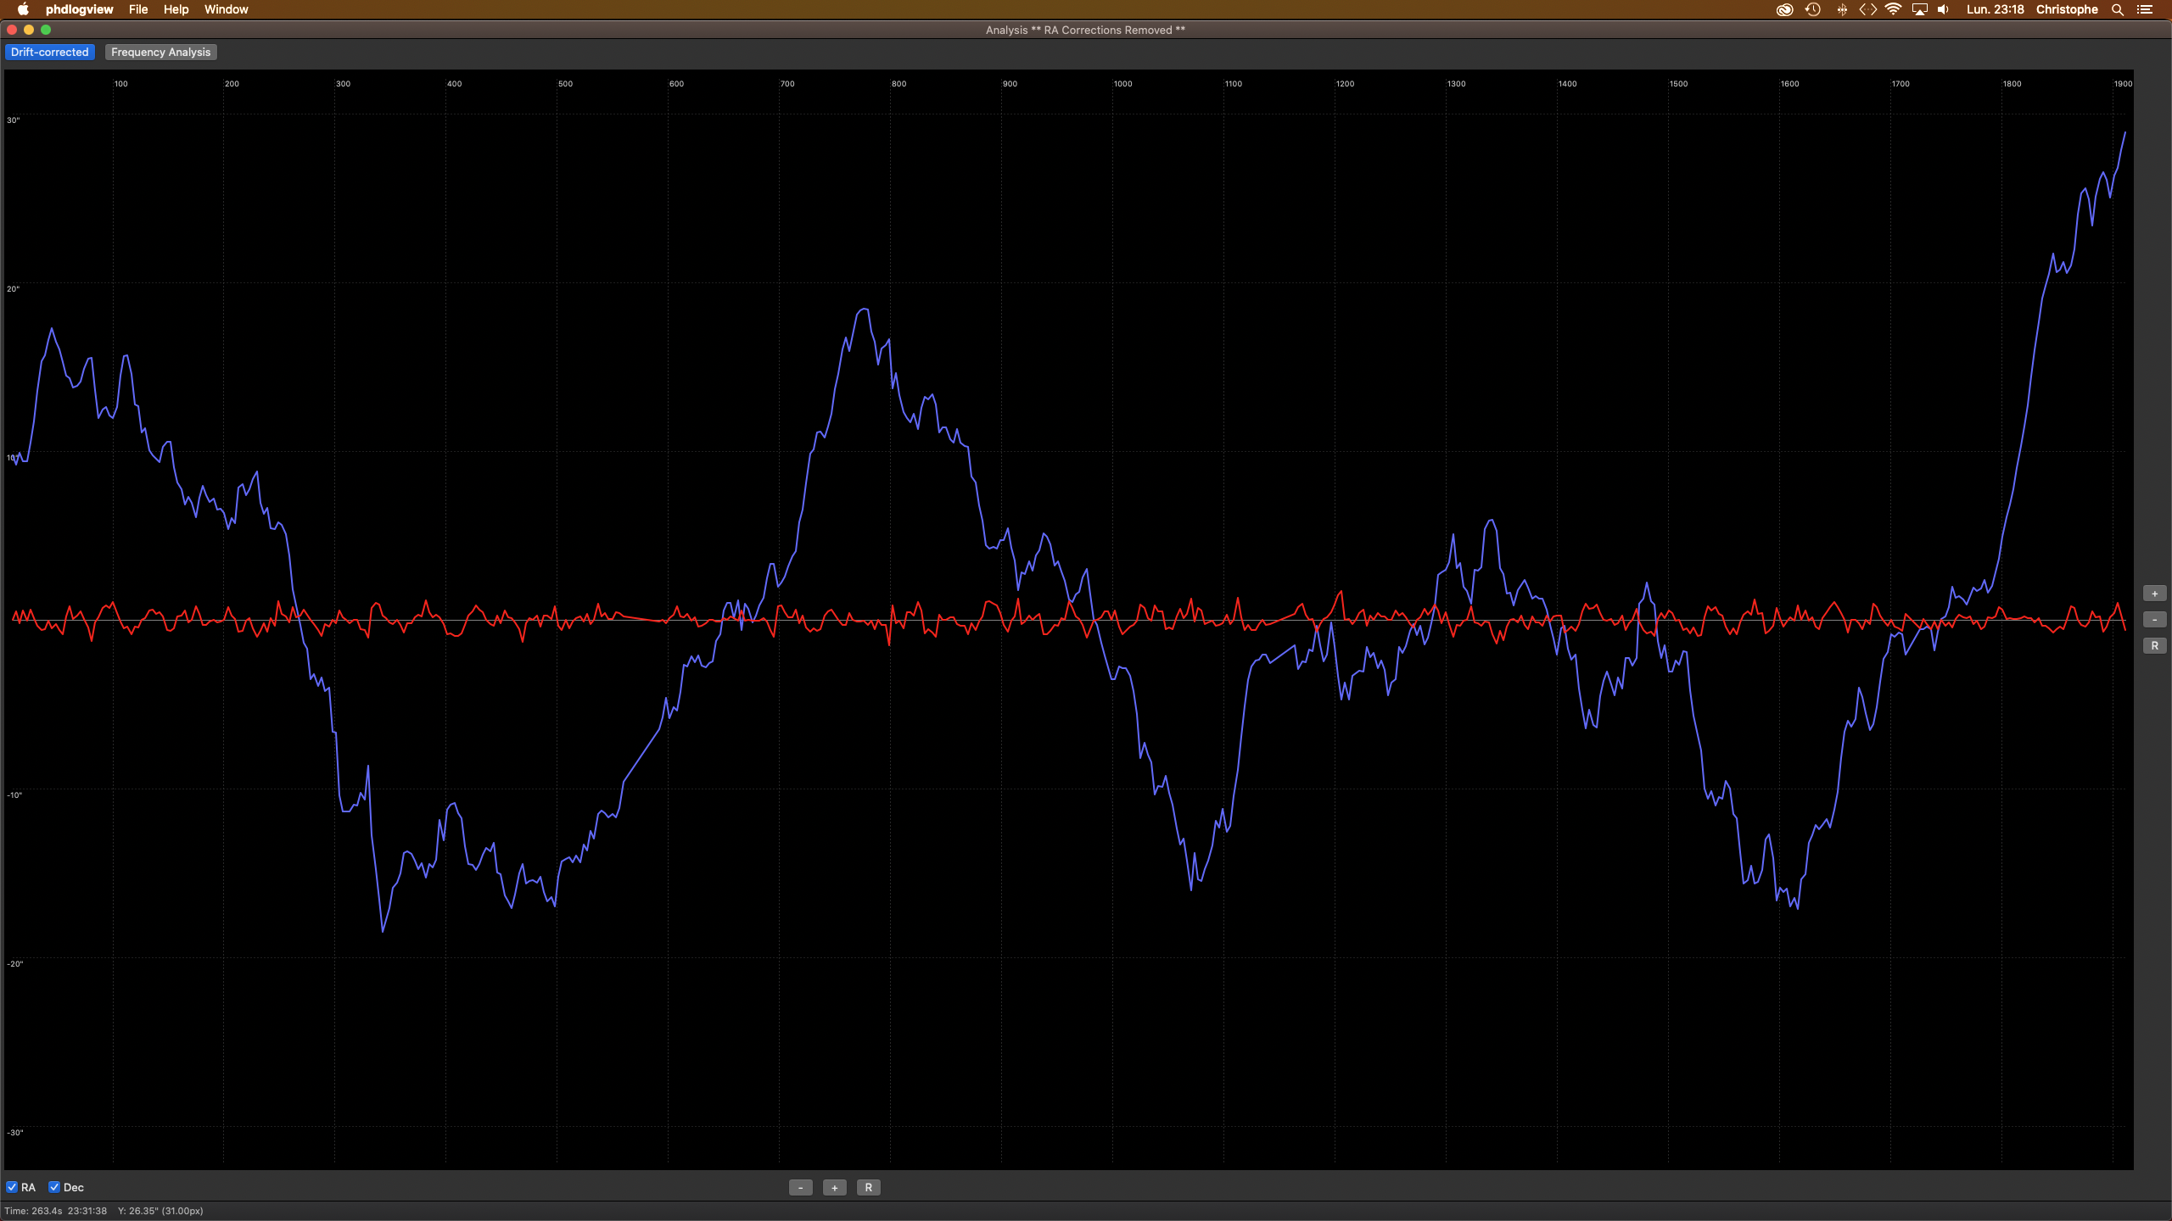The image size is (2172, 1221).
Task: Click horizontal zoom in plus button
Action: click(x=834, y=1187)
